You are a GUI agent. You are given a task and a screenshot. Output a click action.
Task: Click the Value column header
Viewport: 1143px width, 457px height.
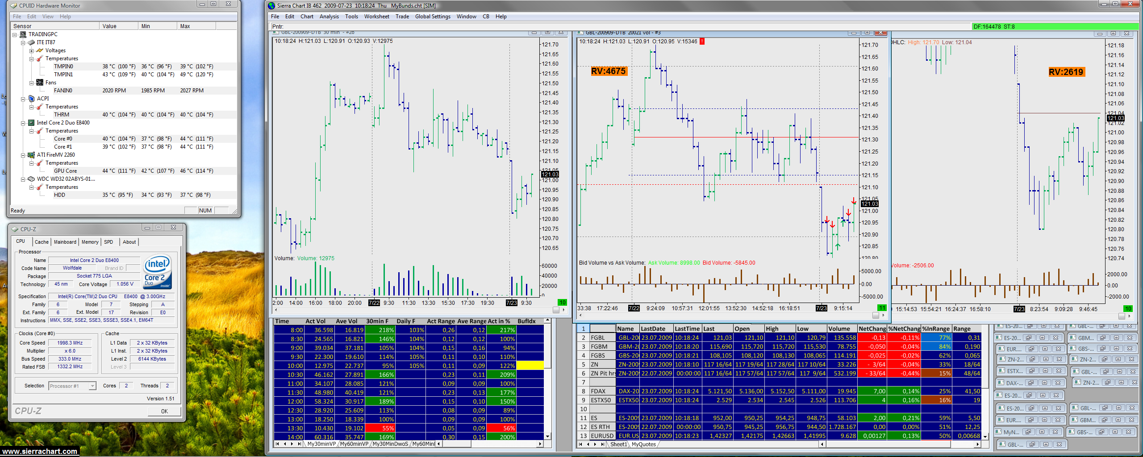pos(119,26)
